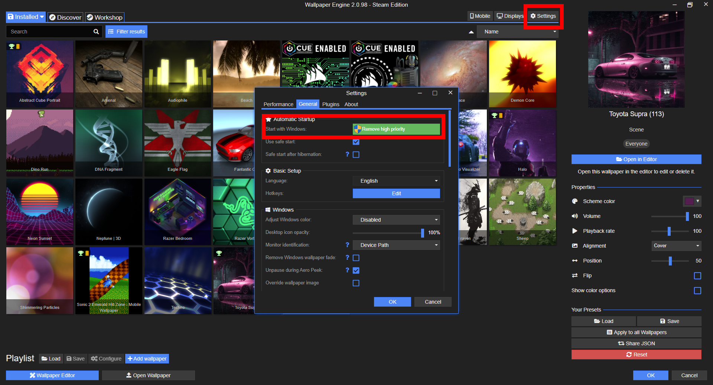Reset wallpaper properties

(637, 355)
